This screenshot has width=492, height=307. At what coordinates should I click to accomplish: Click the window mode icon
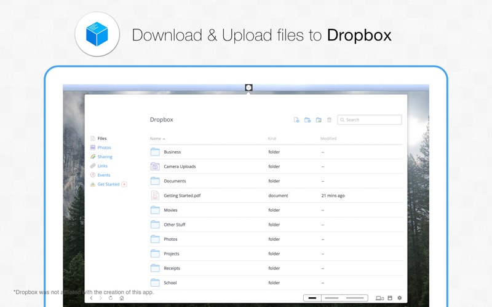click(390, 298)
